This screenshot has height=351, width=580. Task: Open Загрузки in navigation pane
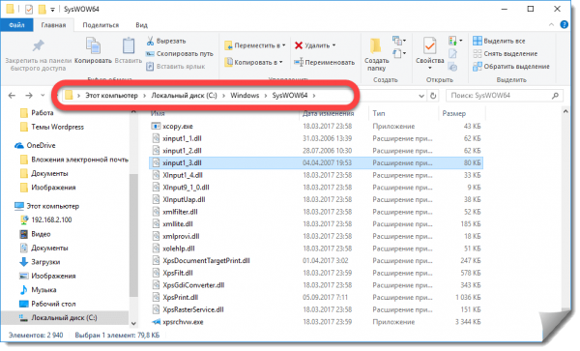pos(45,262)
